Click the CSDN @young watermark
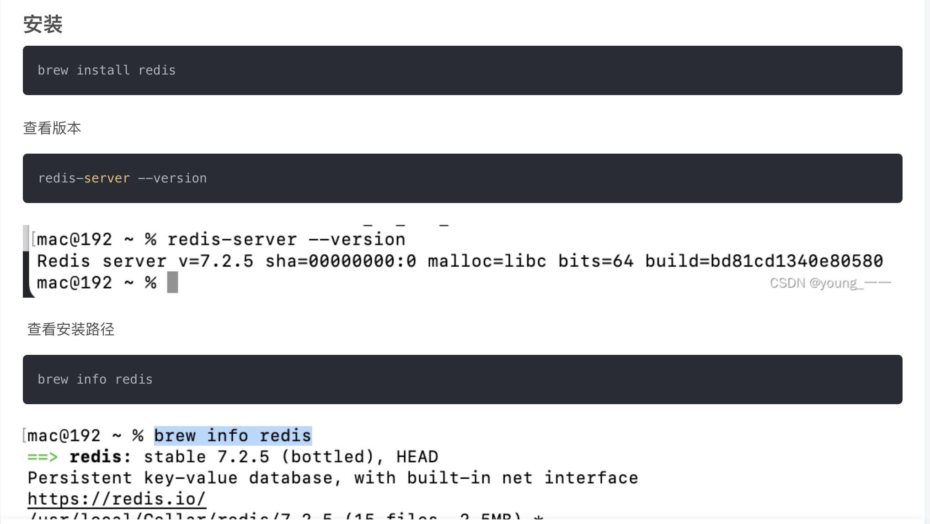Image resolution: width=930 pixels, height=524 pixels. tap(830, 283)
